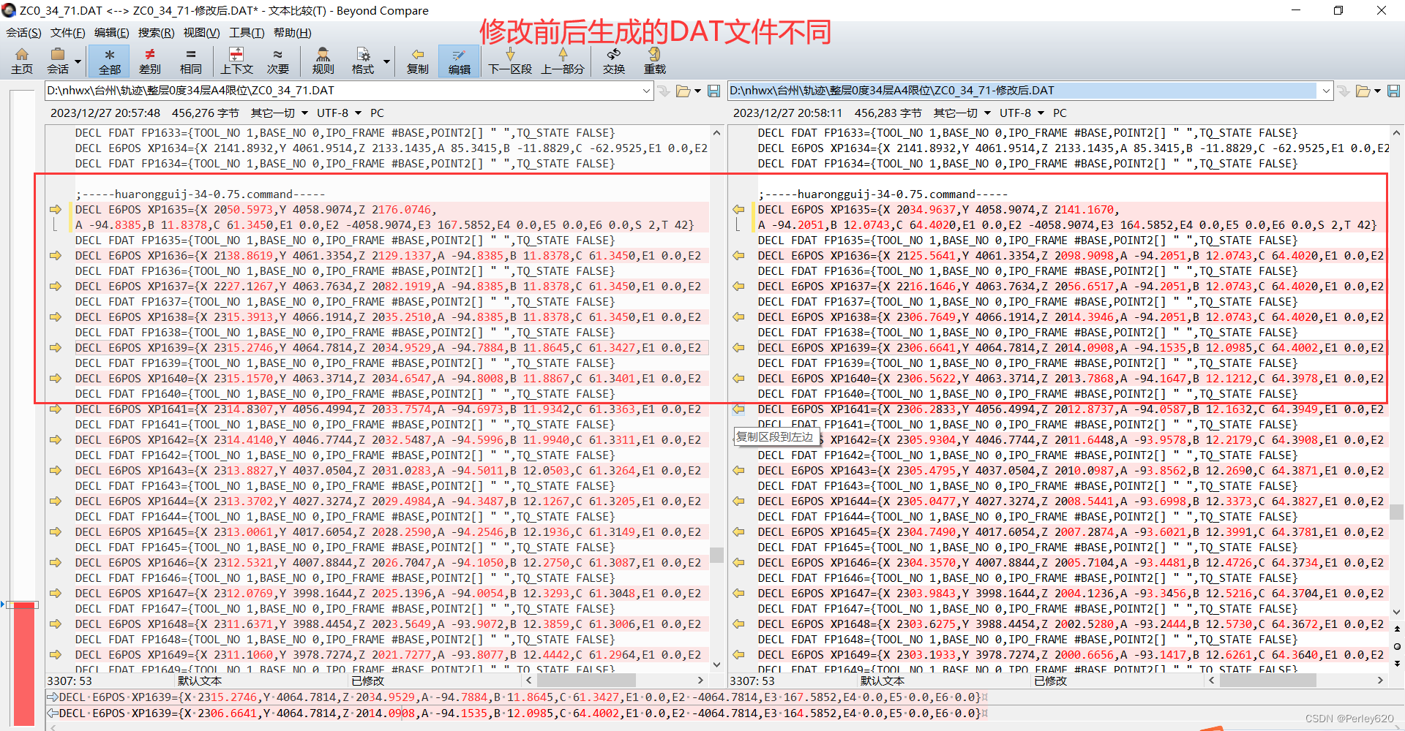Click next difference arrow below right scrollbar

coord(1397,664)
